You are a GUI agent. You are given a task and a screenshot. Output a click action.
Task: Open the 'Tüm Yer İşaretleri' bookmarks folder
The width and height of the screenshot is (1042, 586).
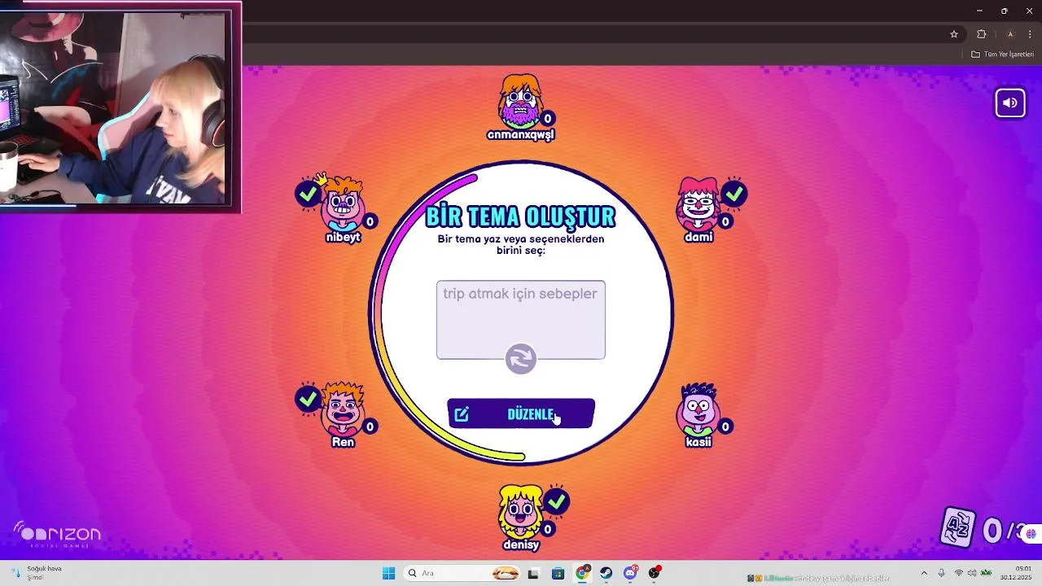coord(1003,55)
